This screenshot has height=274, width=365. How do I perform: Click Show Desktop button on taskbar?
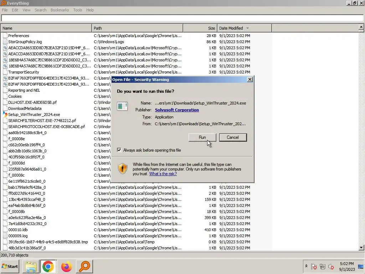point(361,266)
